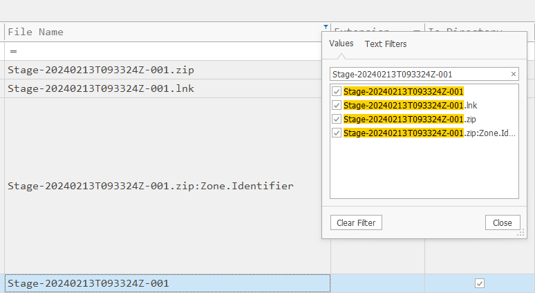
Task: Switch to the Text Filters tab
Action: (x=386, y=44)
